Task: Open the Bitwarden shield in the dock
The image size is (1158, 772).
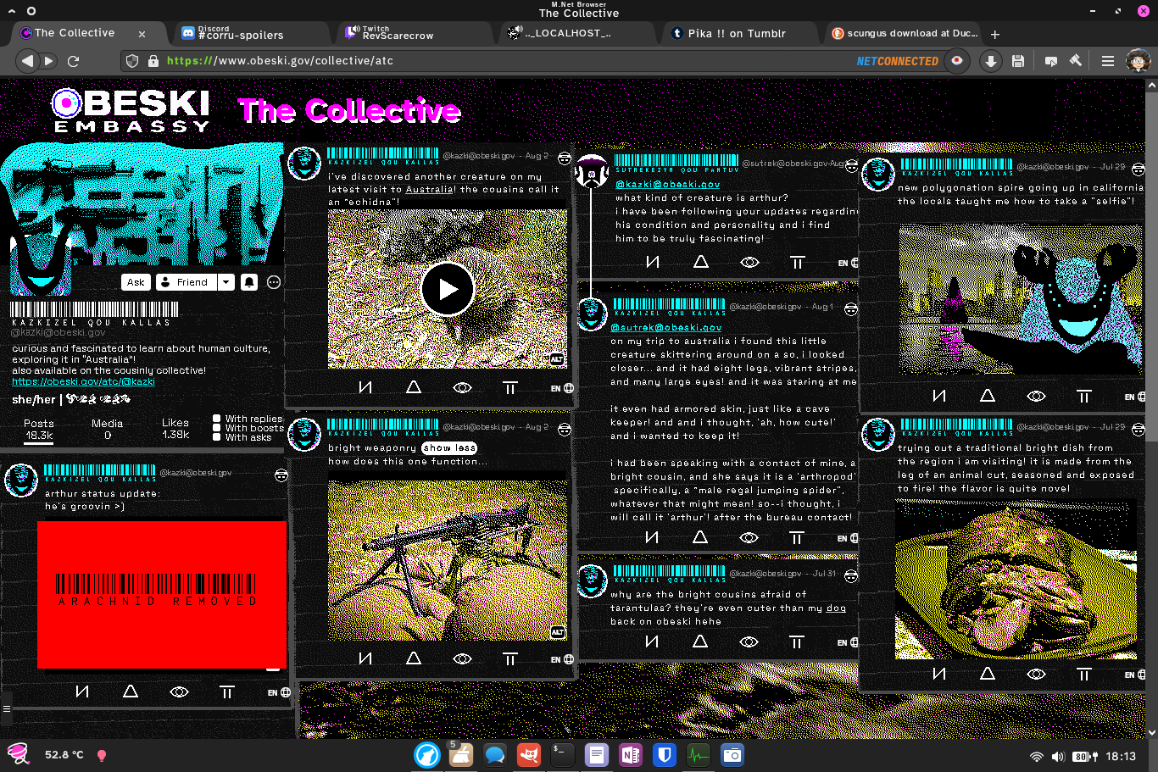Action: pos(665,754)
